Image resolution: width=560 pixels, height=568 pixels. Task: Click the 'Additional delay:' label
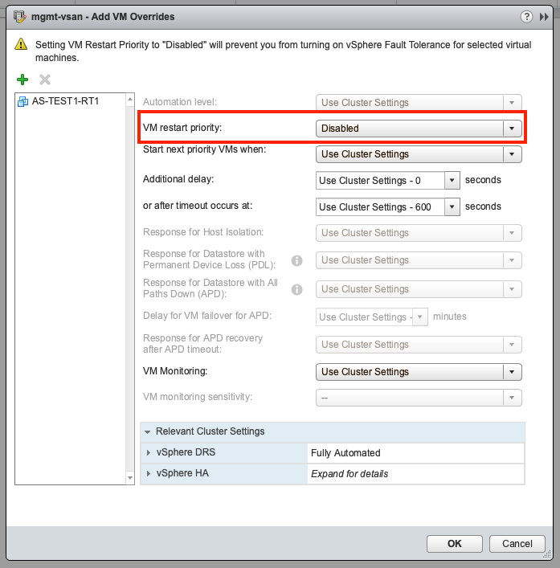point(178,179)
